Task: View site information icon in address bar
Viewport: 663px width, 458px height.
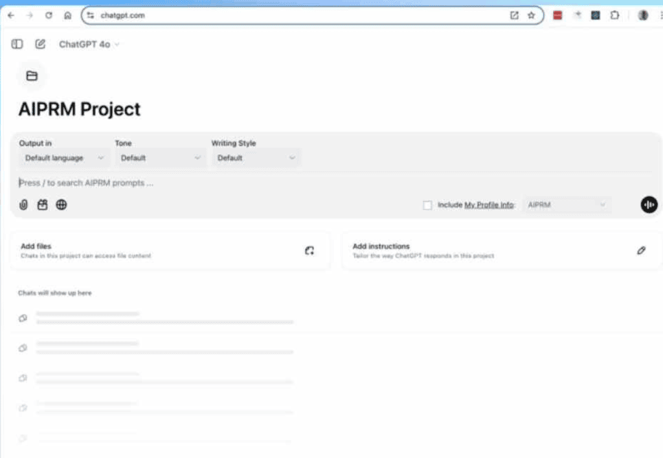Action: [x=91, y=16]
